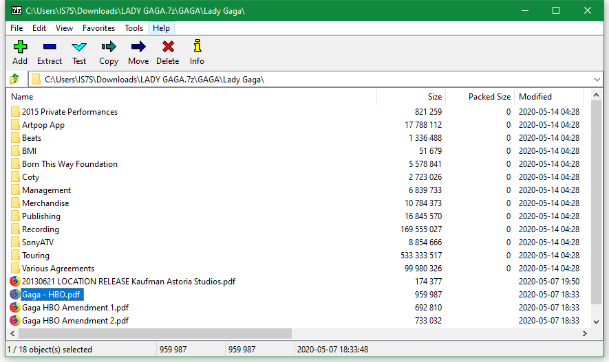The height and width of the screenshot is (362, 609).
Task: Open the Favorites menu
Action: [98, 28]
